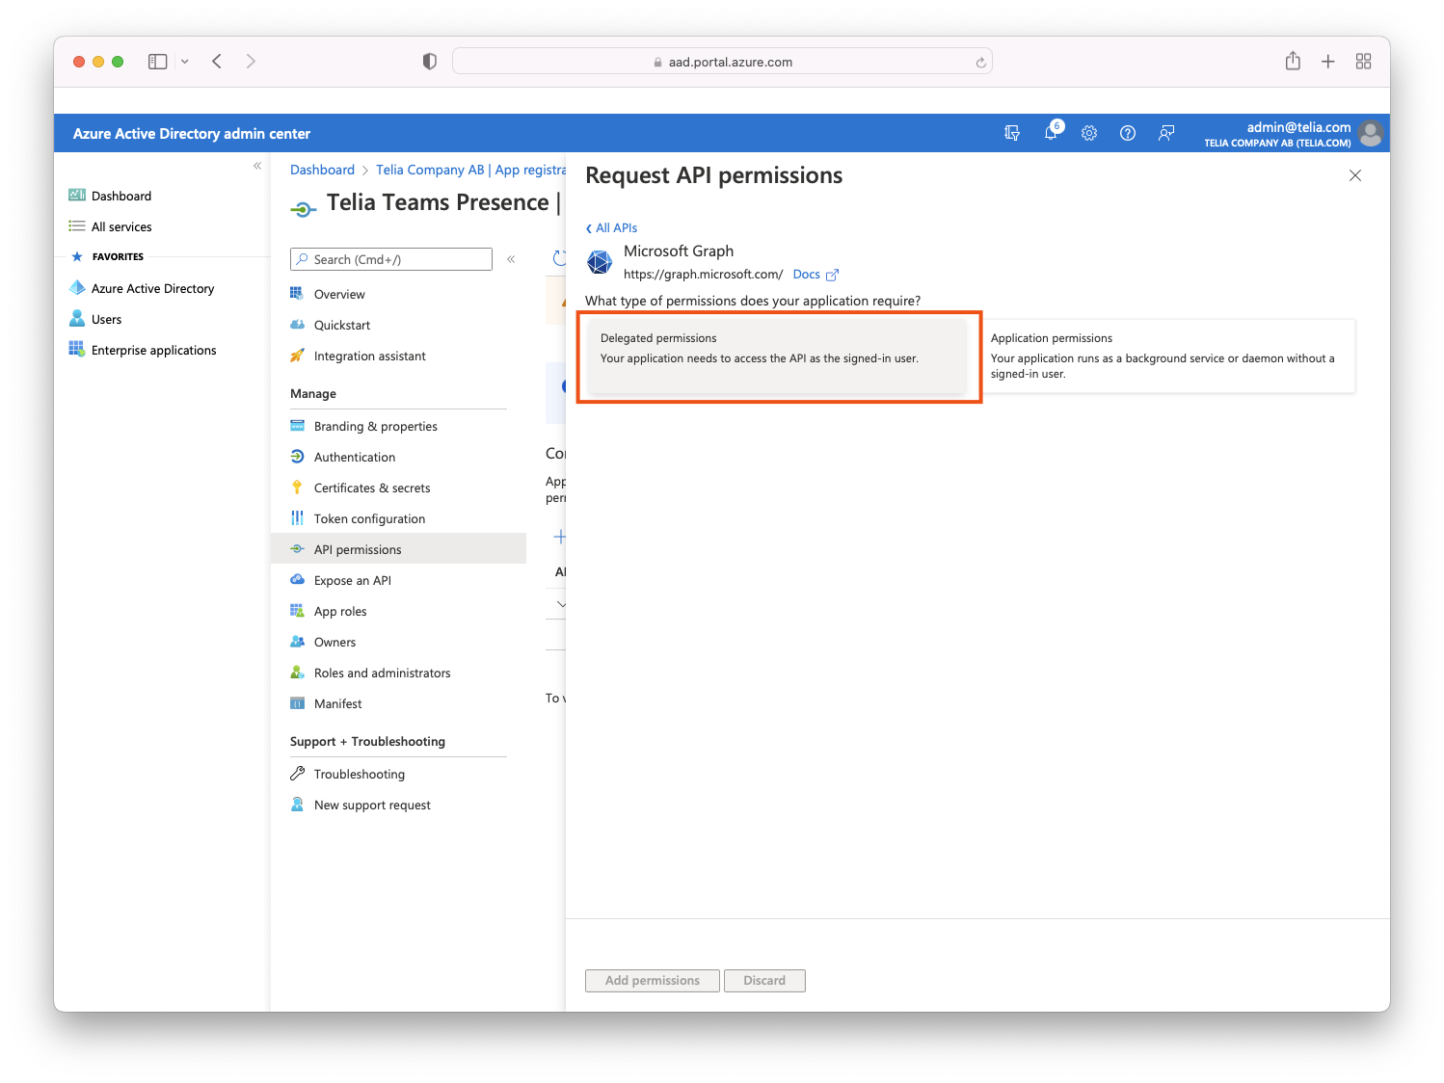Click the Dashboard breadcrumb link
This screenshot has width=1444, height=1083.
[x=322, y=170]
